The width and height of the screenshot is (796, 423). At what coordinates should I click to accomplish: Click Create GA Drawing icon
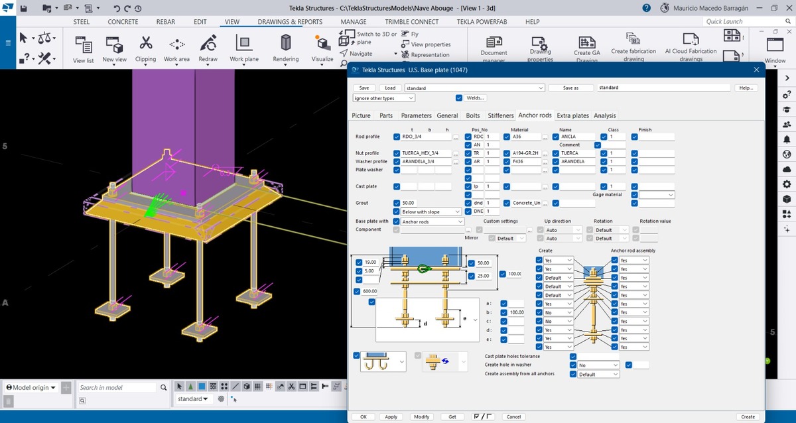pyautogui.click(x=586, y=42)
